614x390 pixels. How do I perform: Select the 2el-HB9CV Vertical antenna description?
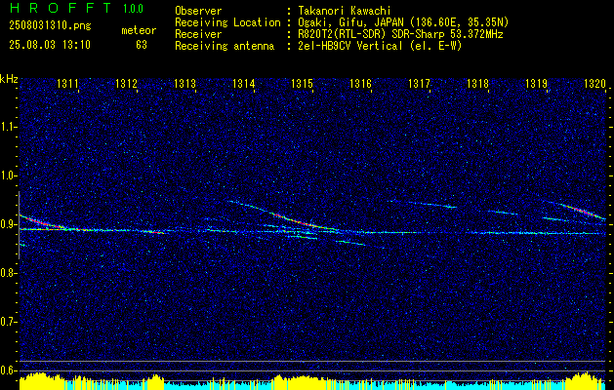(x=380, y=46)
